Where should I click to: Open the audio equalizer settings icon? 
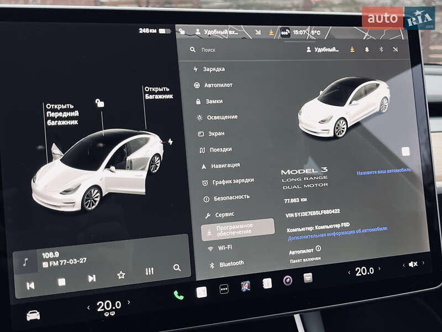(x=150, y=271)
